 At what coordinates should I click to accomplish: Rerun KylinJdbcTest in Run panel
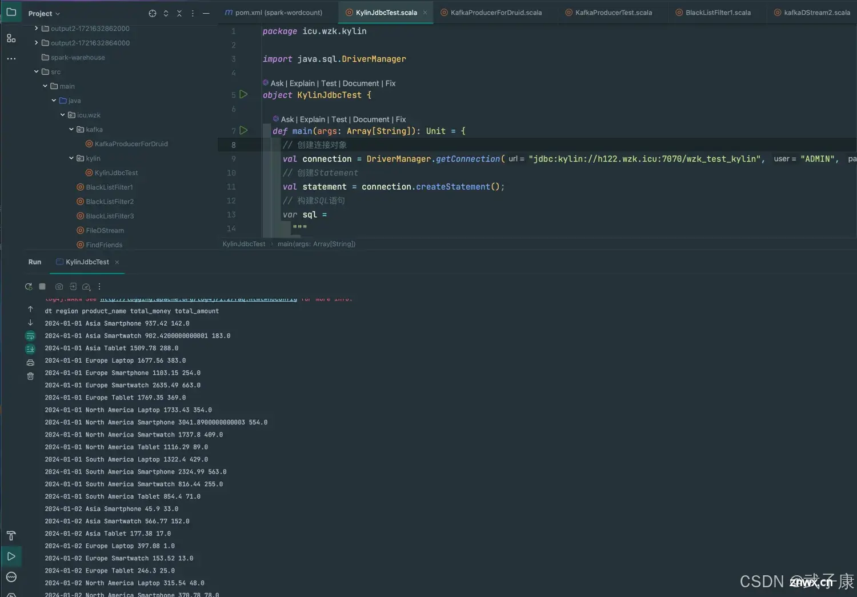29,286
